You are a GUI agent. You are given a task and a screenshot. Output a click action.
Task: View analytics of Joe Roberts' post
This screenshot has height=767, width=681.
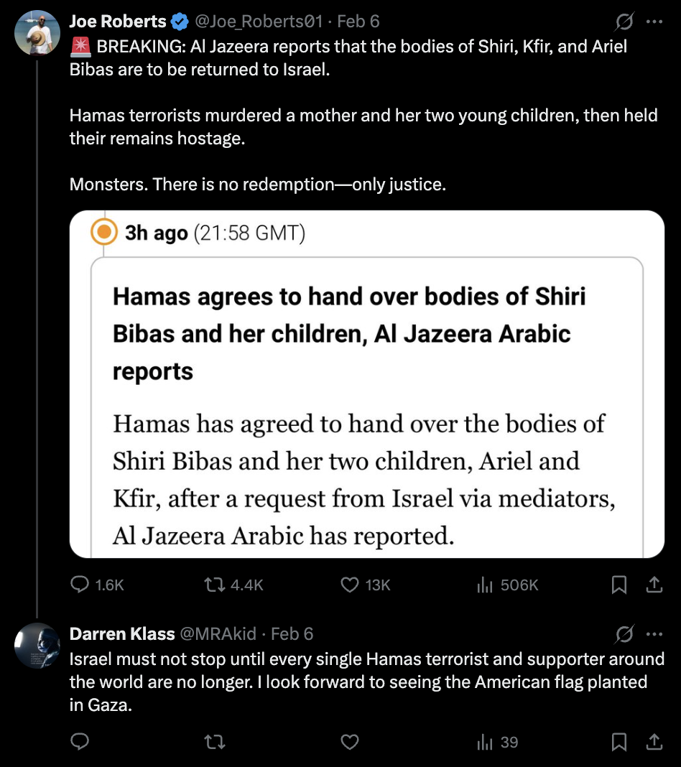(483, 585)
